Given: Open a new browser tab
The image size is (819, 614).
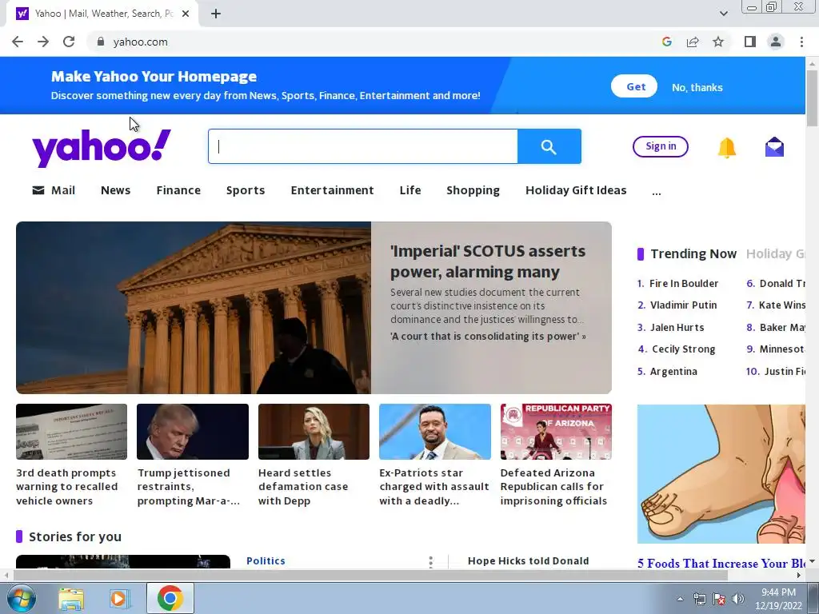Looking at the screenshot, I should [216, 14].
